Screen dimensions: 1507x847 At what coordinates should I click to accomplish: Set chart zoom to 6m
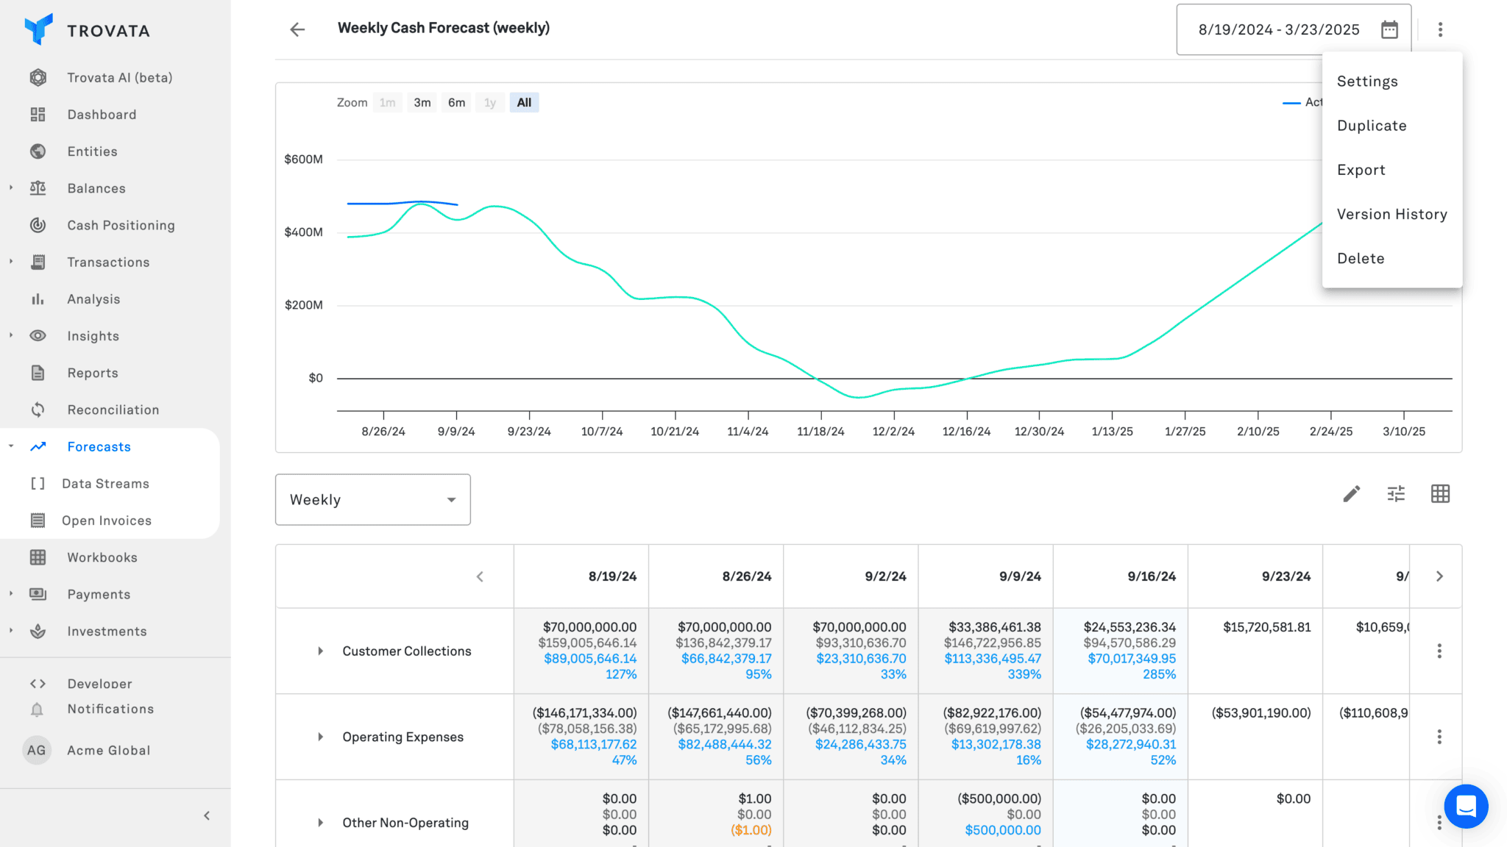[x=456, y=103]
